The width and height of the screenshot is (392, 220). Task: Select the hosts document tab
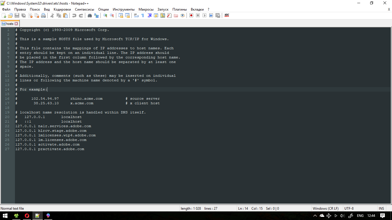pos(10,24)
